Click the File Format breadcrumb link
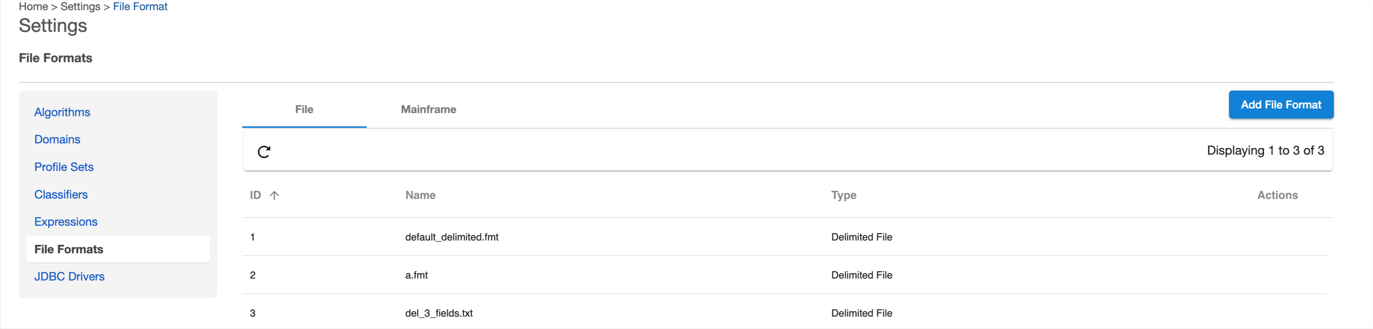The width and height of the screenshot is (1373, 329). click(140, 6)
